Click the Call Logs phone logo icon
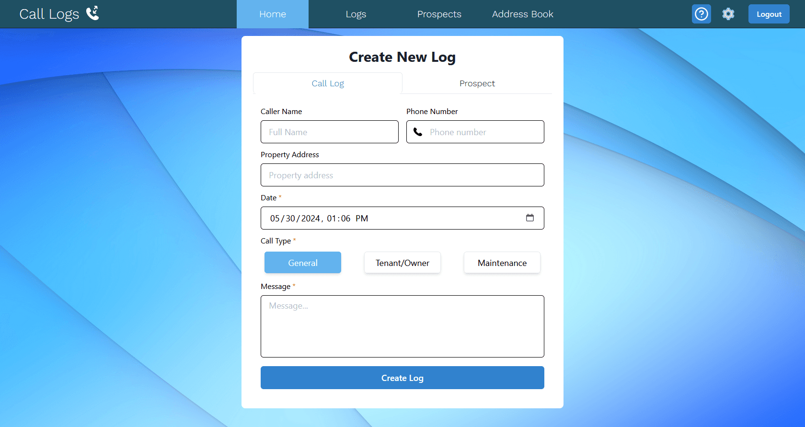The image size is (805, 427). (x=92, y=13)
